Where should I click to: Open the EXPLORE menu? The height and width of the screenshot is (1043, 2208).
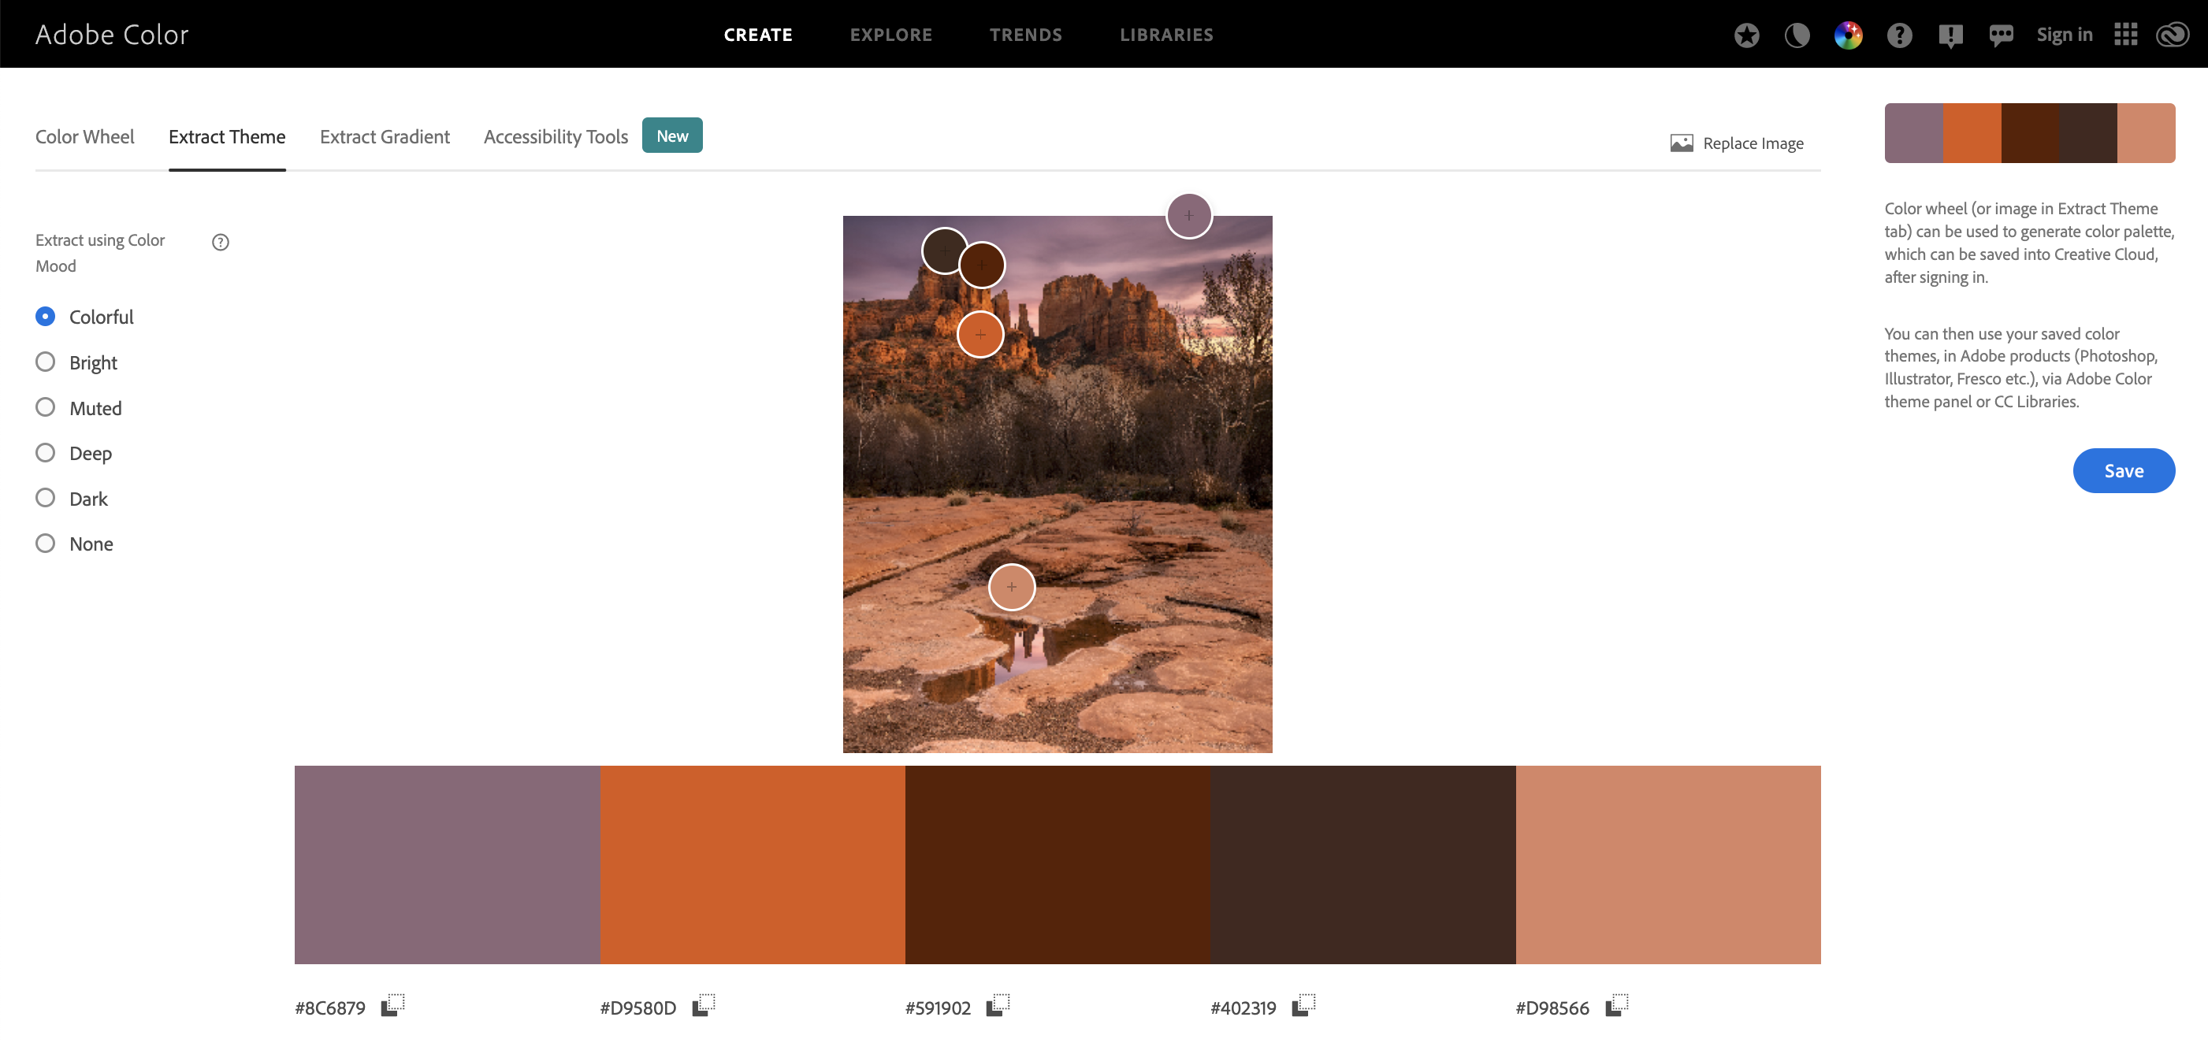tap(890, 35)
